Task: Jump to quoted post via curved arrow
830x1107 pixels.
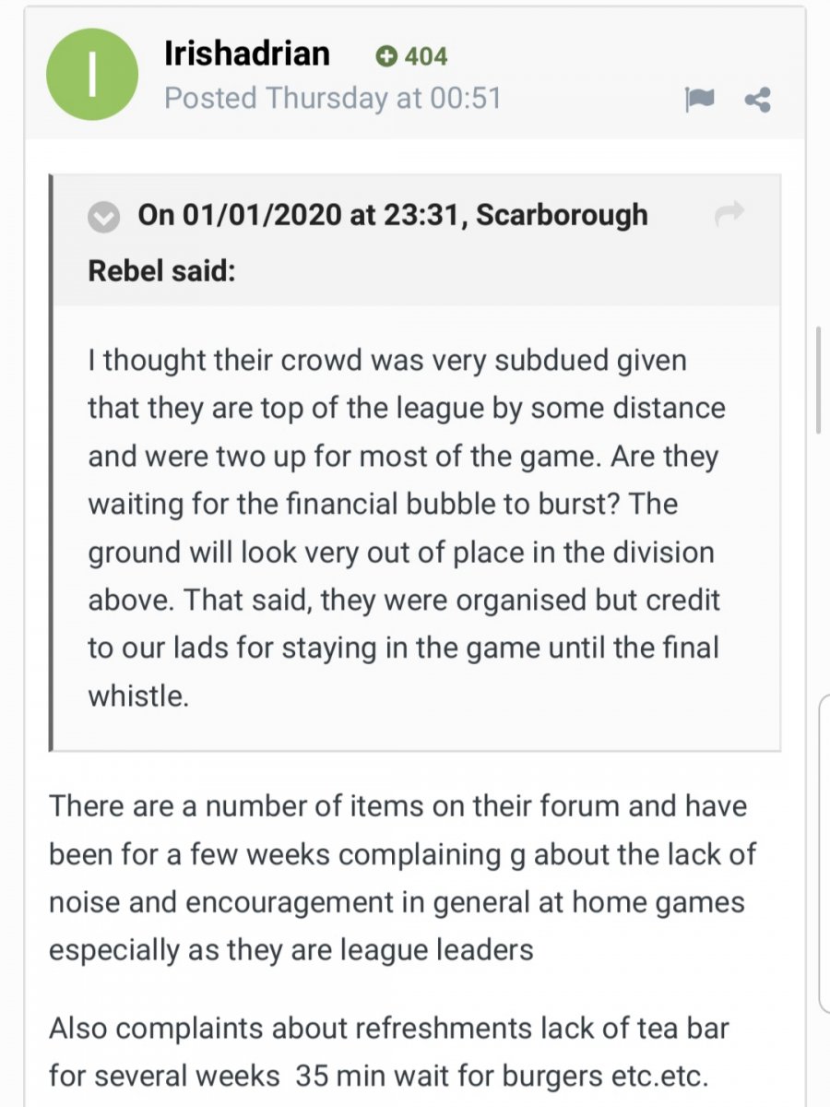Action: pyautogui.click(x=729, y=215)
